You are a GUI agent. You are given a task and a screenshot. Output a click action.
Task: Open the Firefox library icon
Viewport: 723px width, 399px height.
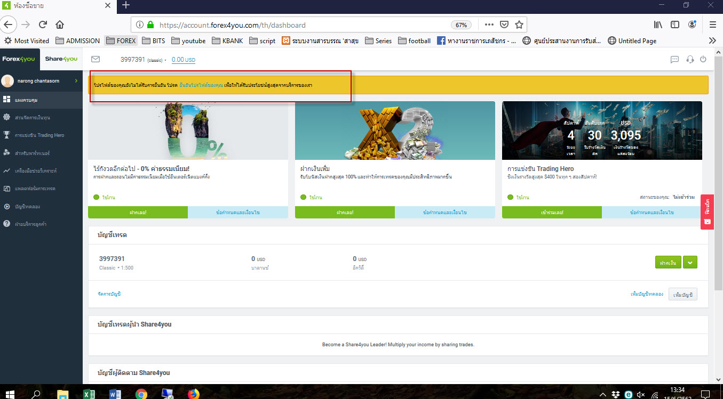pyautogui.click(x=658, y=25)
